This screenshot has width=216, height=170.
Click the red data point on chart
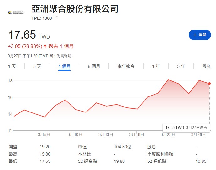pos(209,84)
